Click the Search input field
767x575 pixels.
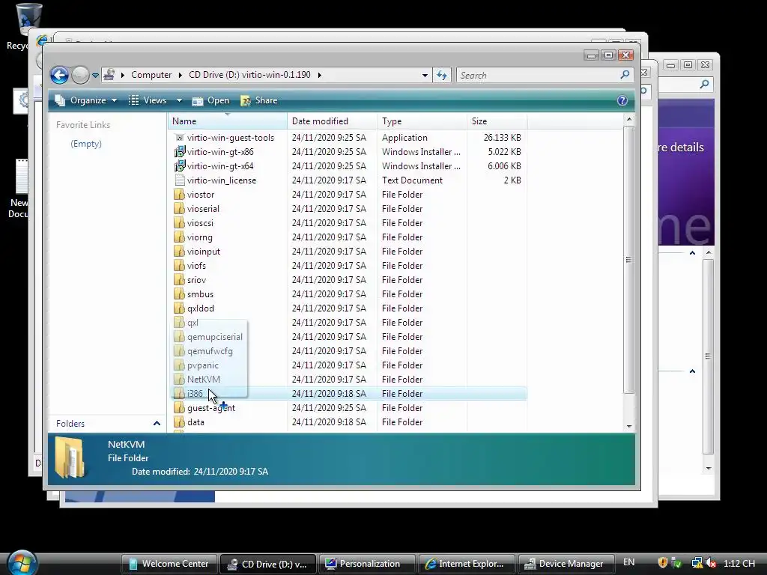pos(537,76)
